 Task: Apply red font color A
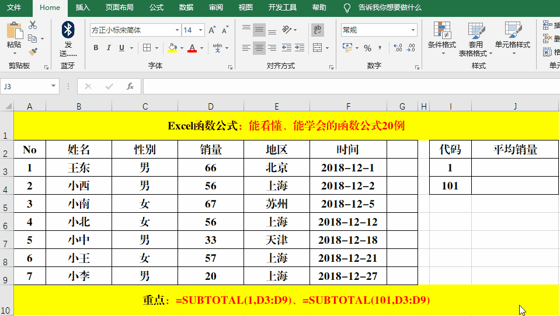[x=192, y=48]
